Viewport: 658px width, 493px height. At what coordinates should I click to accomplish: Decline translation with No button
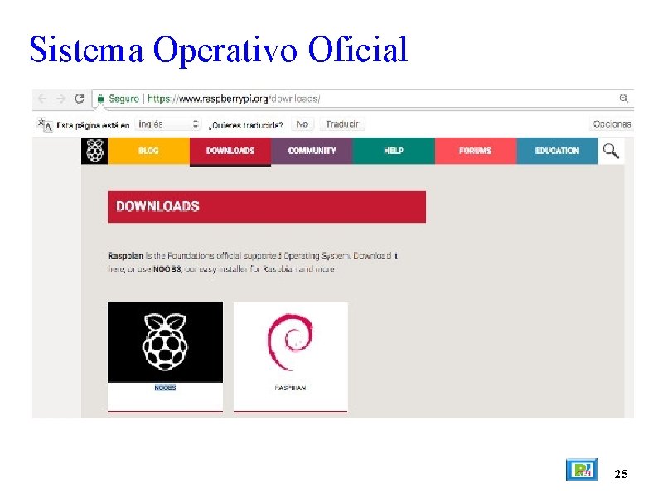[x=302, y=124]
